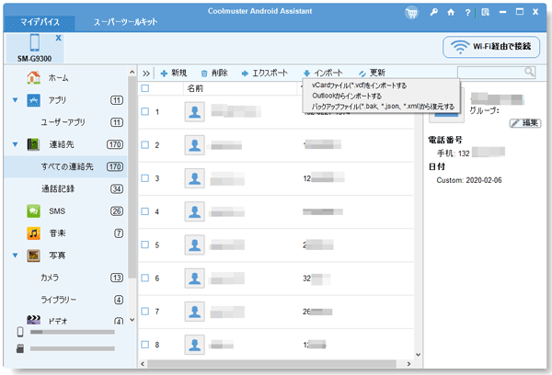Image resolution: width=552 pixels, height=375 pixels.
Task: Switch to the マイデバイス tab
Action: (x=40, y=22)
